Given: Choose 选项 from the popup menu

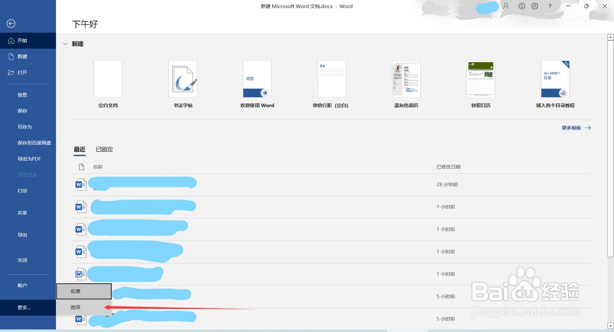Looking at the screenshot, I should [x=84, y=307].
